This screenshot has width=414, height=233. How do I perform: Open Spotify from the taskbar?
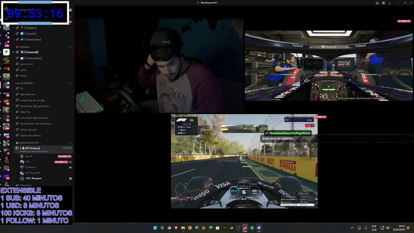[x=252, y=228]
